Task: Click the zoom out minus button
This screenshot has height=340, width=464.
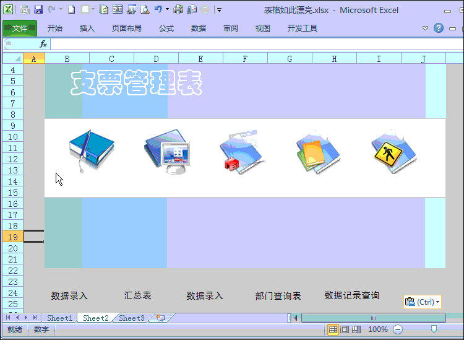Action: [398, 329]
